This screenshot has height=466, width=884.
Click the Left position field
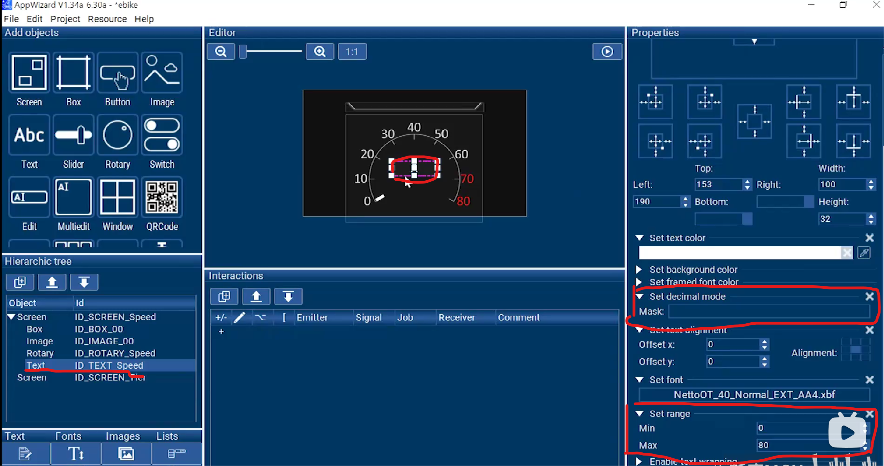click(657, 201)
